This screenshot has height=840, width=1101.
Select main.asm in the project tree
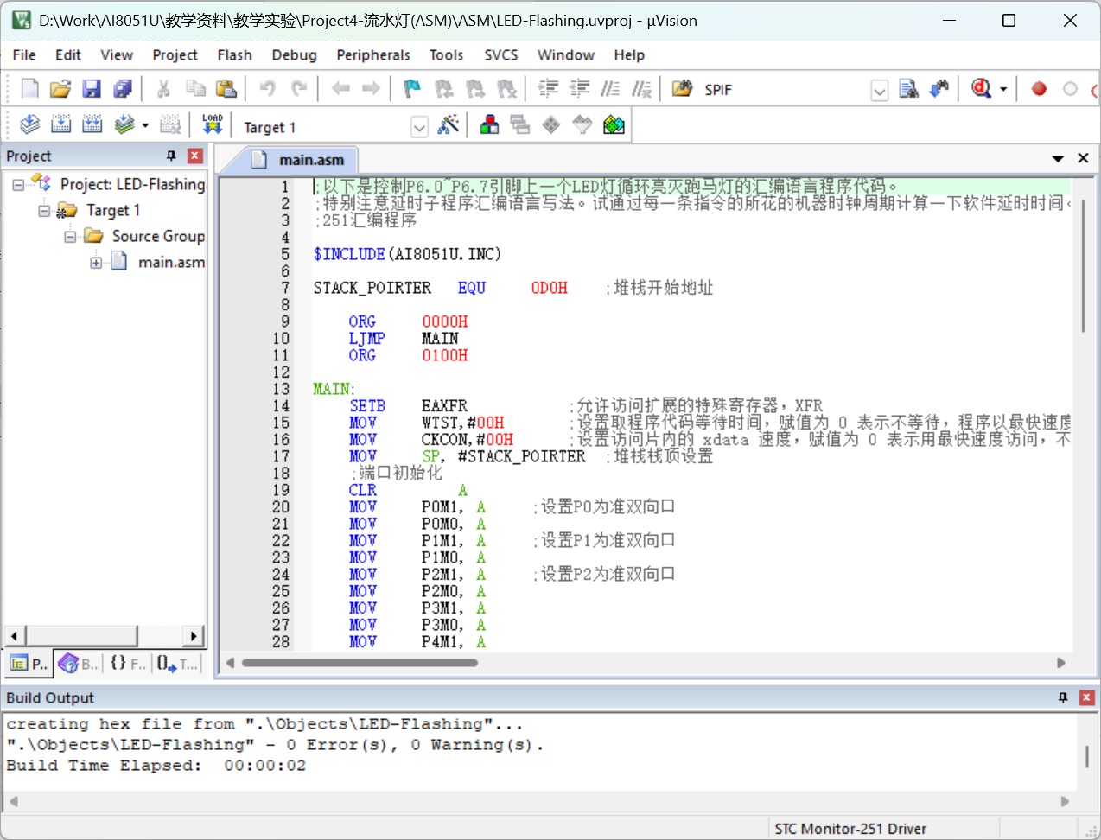pyautogui.click(x=171, y=262)
